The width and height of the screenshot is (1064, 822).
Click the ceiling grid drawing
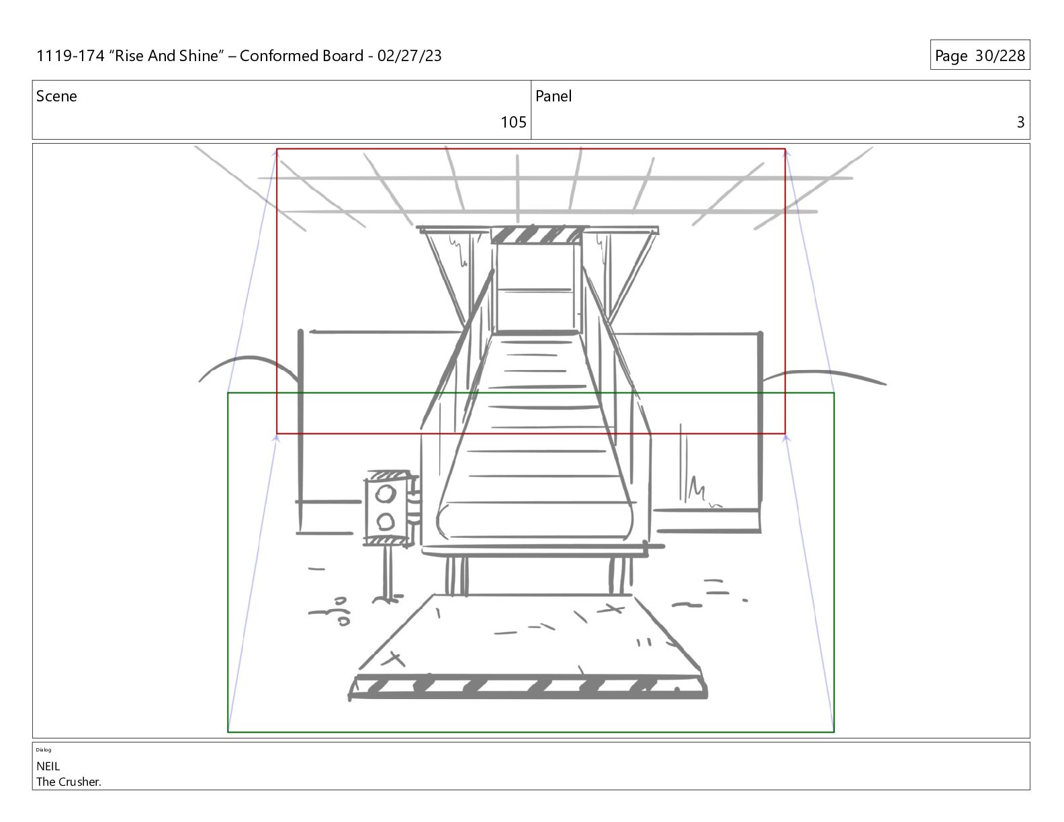point(531,188)
